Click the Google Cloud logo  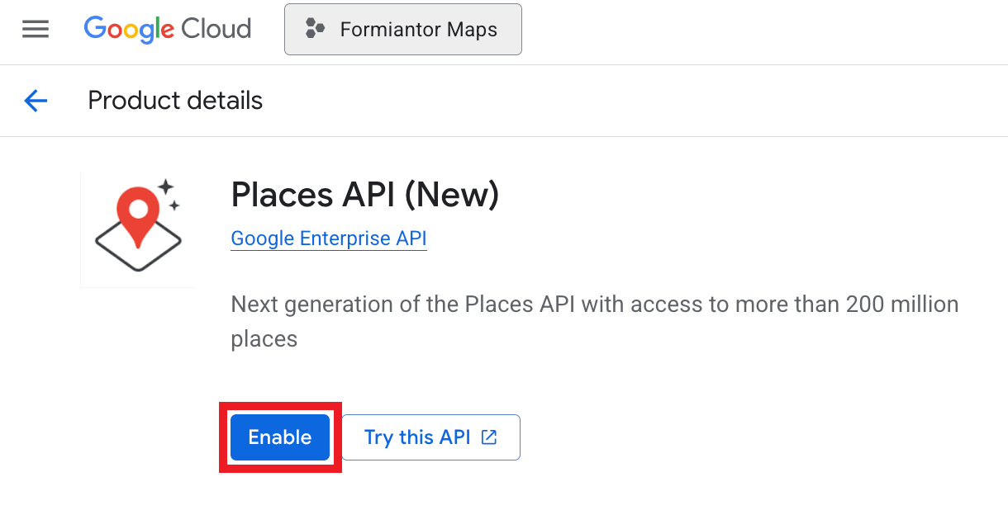coord(168,30)
